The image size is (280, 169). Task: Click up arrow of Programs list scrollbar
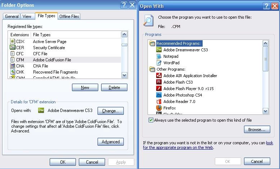[265, 43]
